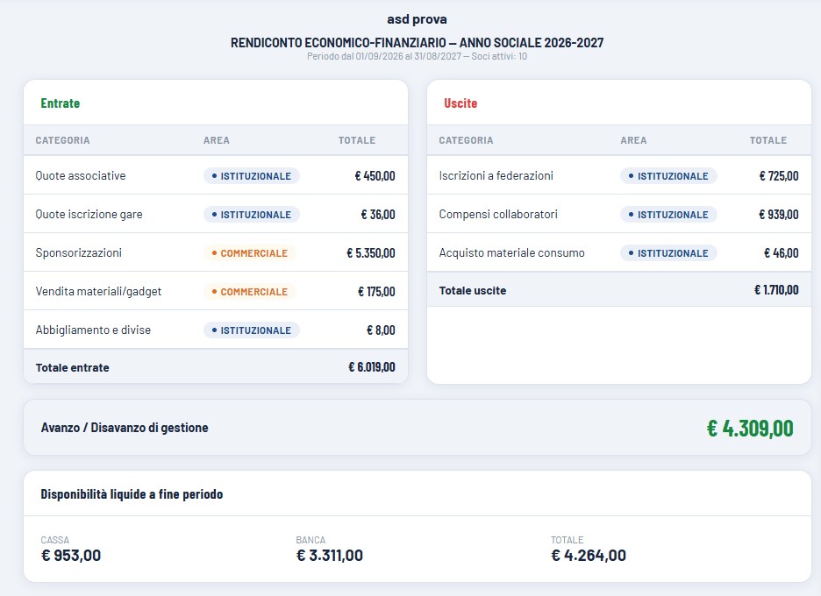This screenshot has width=821, height=596.
Task: Click the Totale entrate amount € 6.019,00
Action: point(372,367)
